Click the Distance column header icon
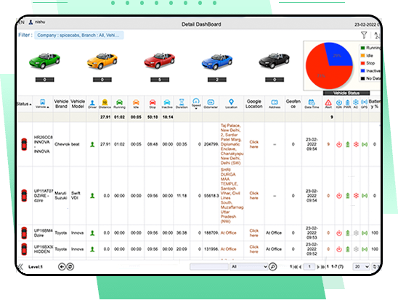The image size is (398, 308). click(105, 102)
